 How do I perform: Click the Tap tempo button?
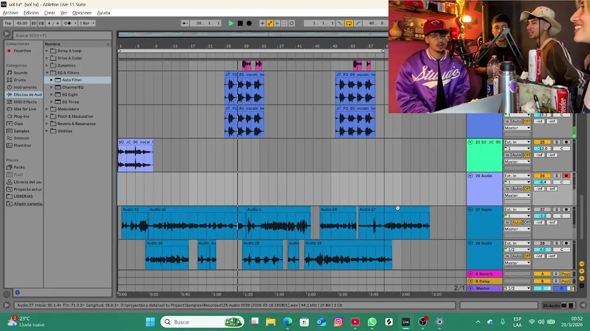tap(7, 23)
